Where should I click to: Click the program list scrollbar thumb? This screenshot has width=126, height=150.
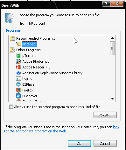(112, 48)
